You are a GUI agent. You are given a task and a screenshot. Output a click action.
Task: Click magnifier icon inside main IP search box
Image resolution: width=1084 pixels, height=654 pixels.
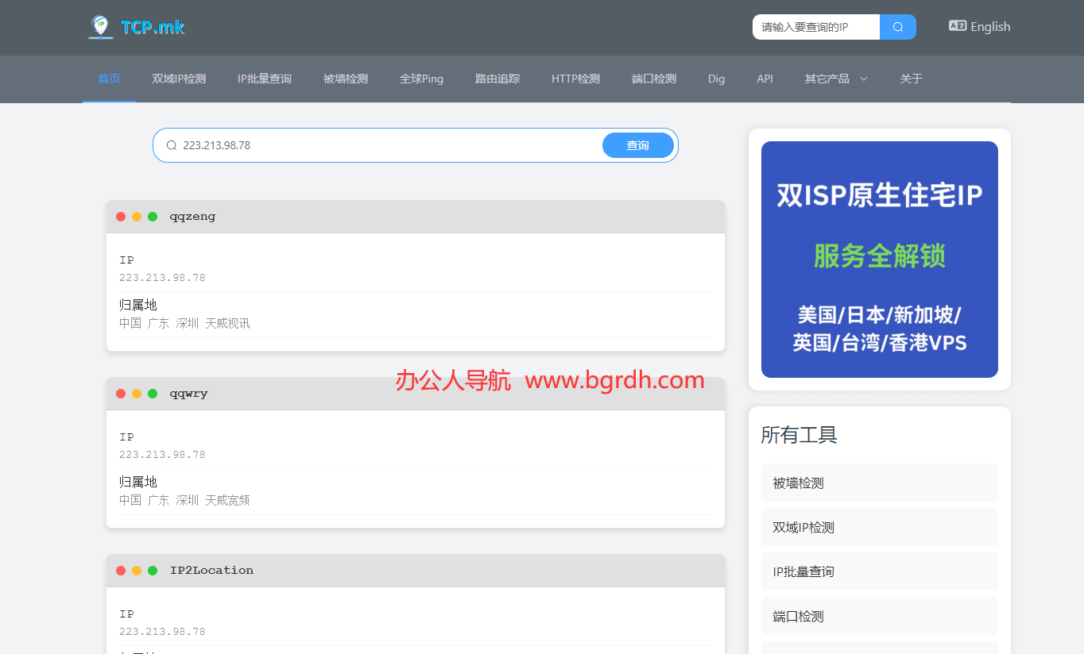171,145
